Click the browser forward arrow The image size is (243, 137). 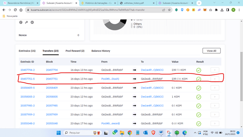tap(9, 10)
